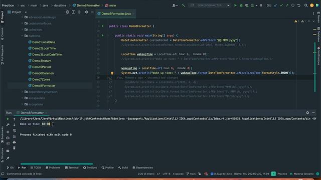Screen dimensions: 321x180
Task: Hide the Project tool window
Action: 92,12
